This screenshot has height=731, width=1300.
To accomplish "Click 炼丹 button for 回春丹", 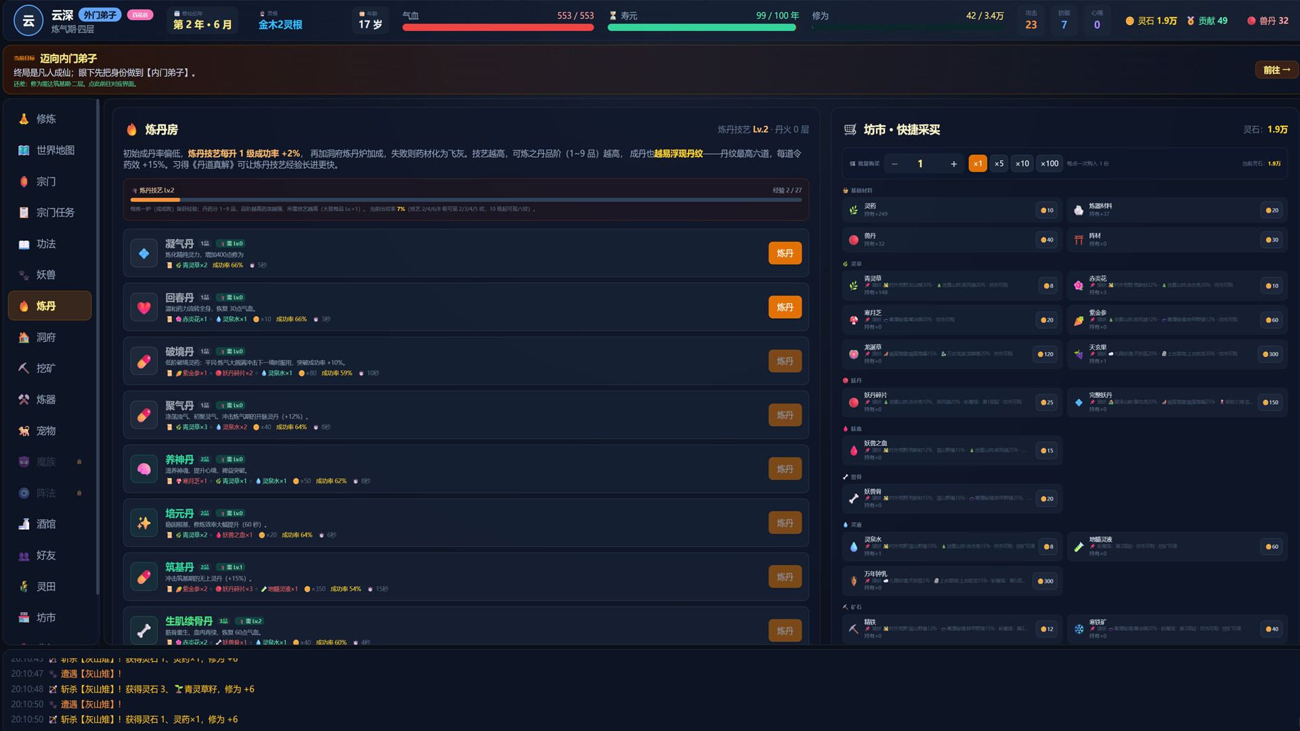I will (x=785, y=307).
